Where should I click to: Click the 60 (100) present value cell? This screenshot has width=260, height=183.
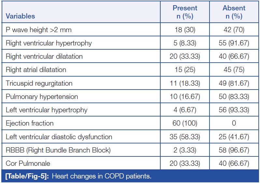coord(185,123)
